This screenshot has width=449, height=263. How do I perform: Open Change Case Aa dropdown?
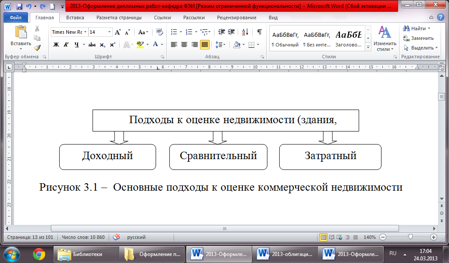point(143,32)
